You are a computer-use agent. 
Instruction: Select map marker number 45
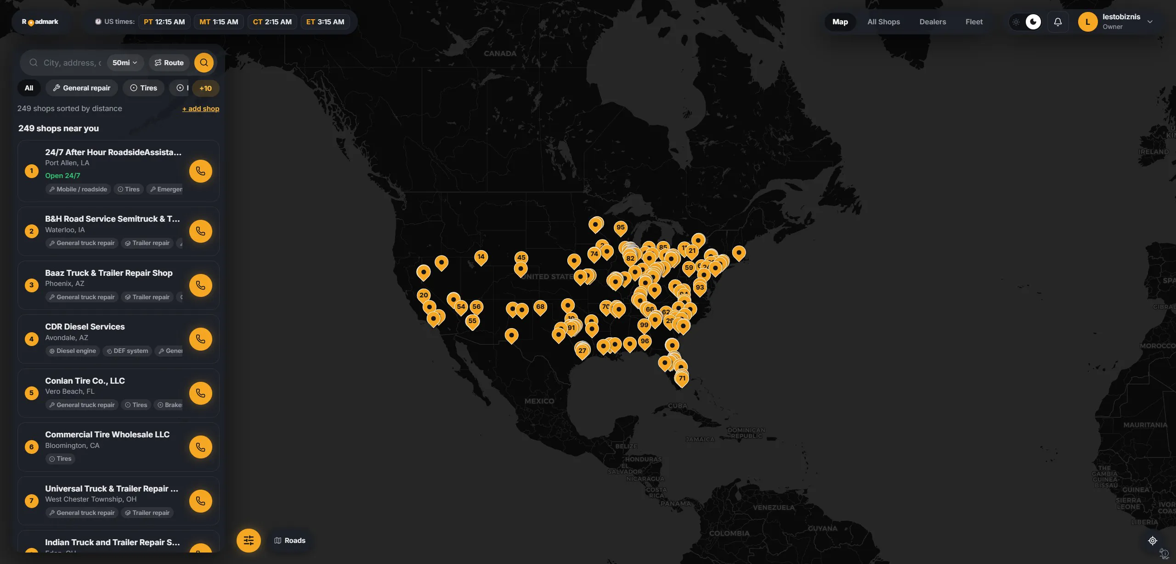pos(521,257)
